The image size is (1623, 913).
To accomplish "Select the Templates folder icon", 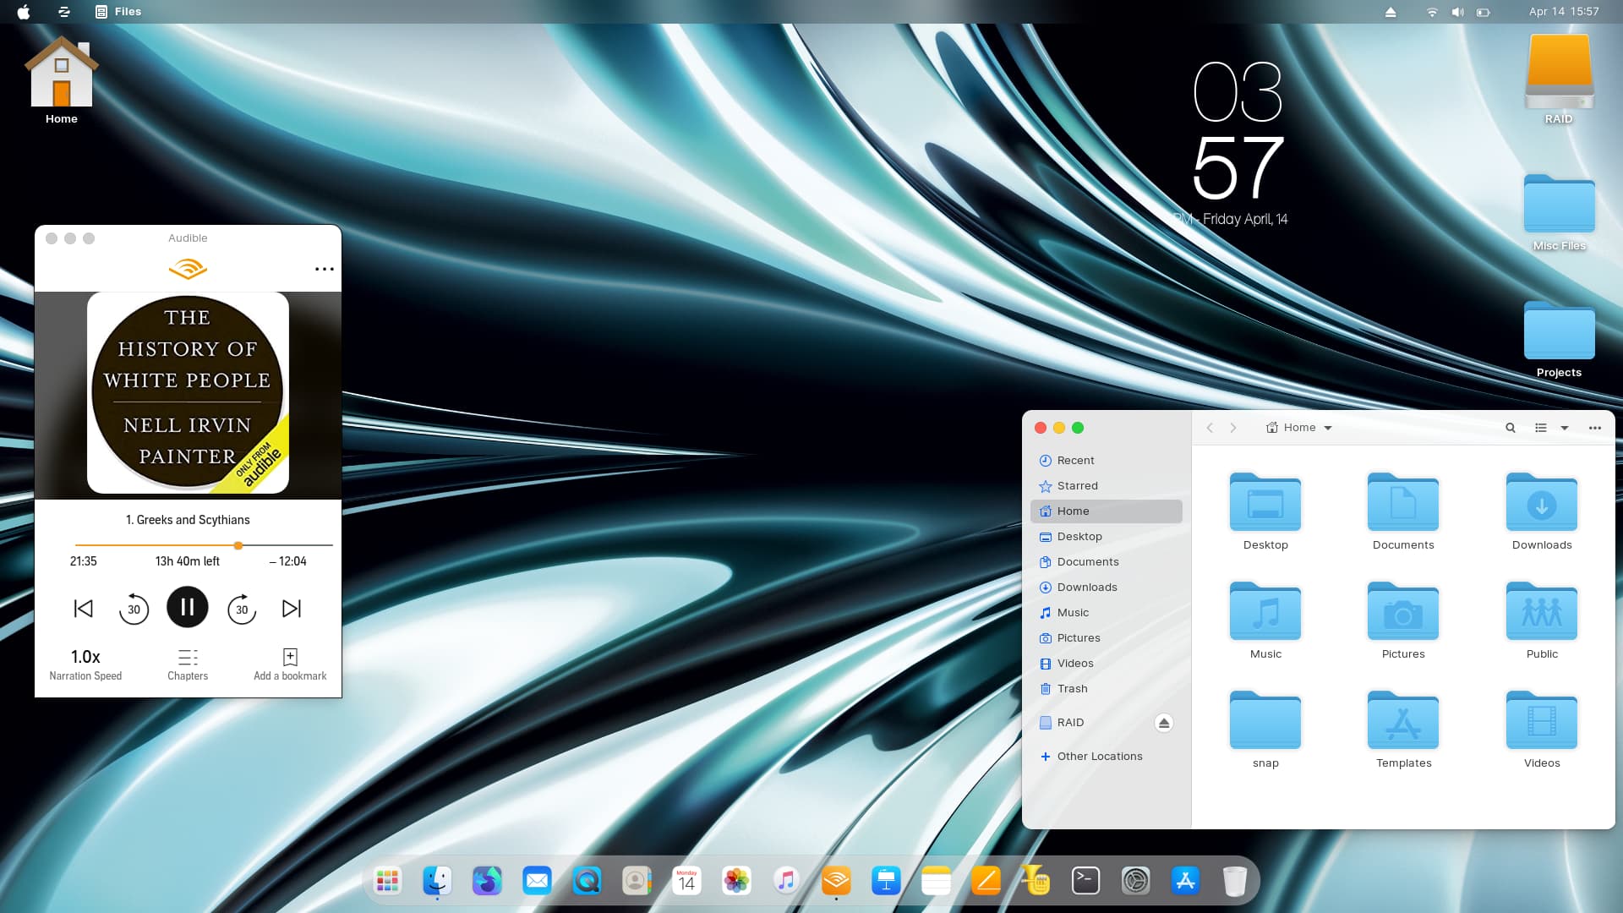I will [1403, 720].
